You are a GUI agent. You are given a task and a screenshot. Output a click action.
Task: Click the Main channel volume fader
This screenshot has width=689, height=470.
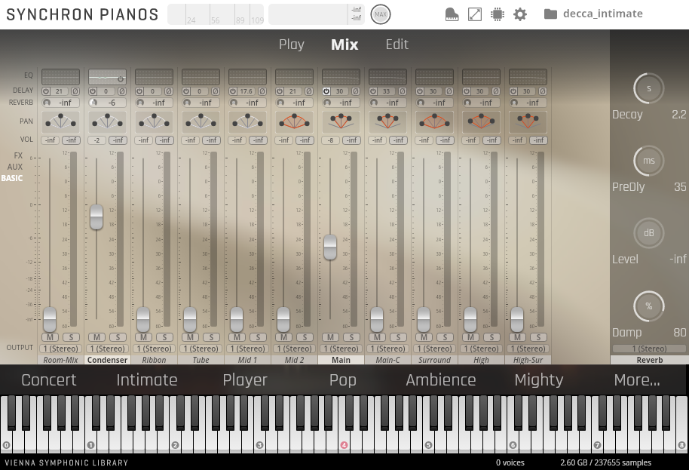click(330, 247)
